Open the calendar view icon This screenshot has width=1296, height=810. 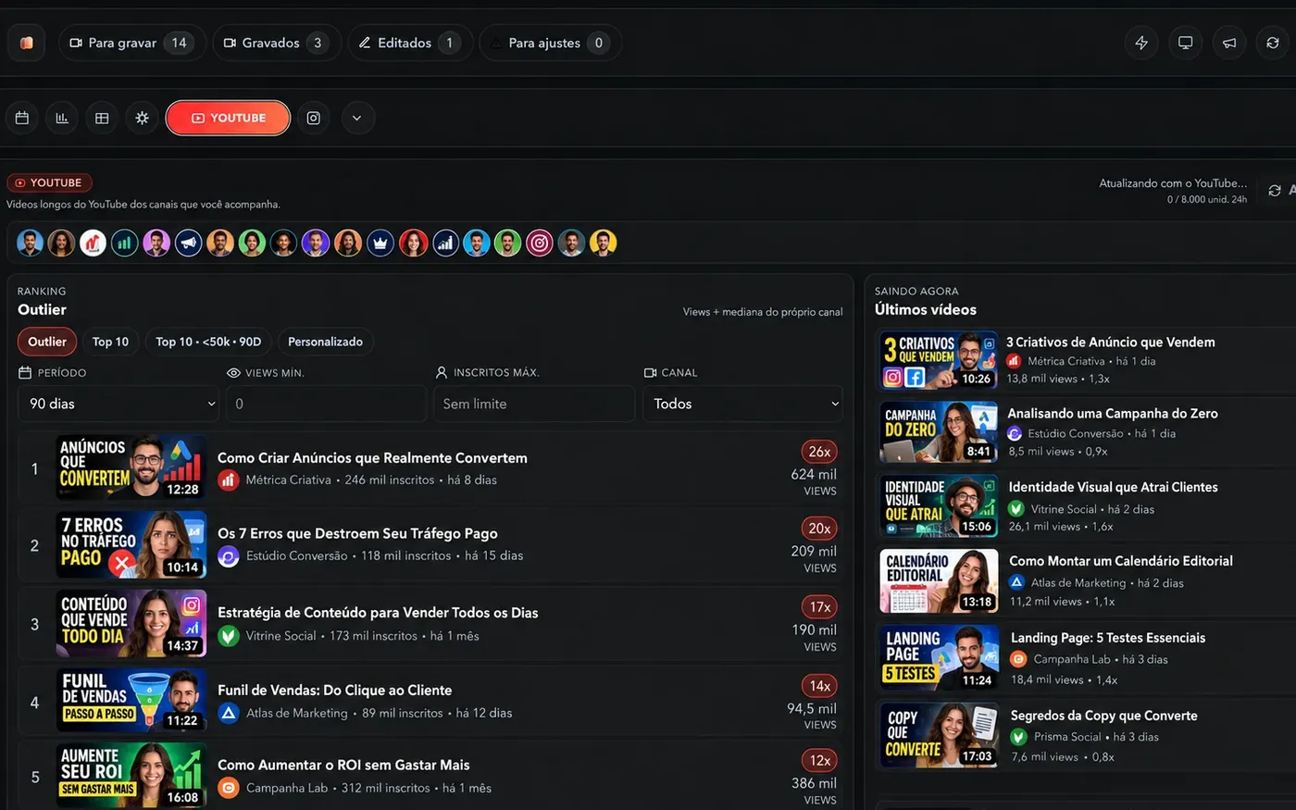[x=22, y=118]
